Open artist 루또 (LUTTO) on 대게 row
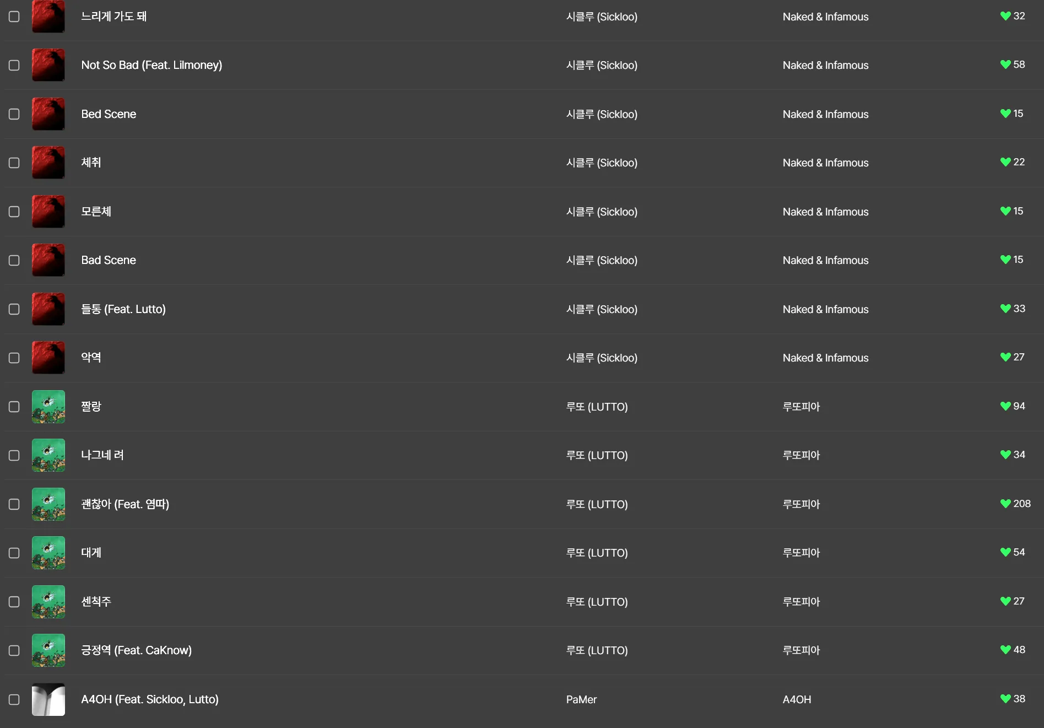Viewport: 1044px width, 728px height. click(x=597, y=553)
